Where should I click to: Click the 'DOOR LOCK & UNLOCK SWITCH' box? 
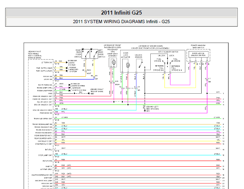pyautogui.click(x=198, y=54)
